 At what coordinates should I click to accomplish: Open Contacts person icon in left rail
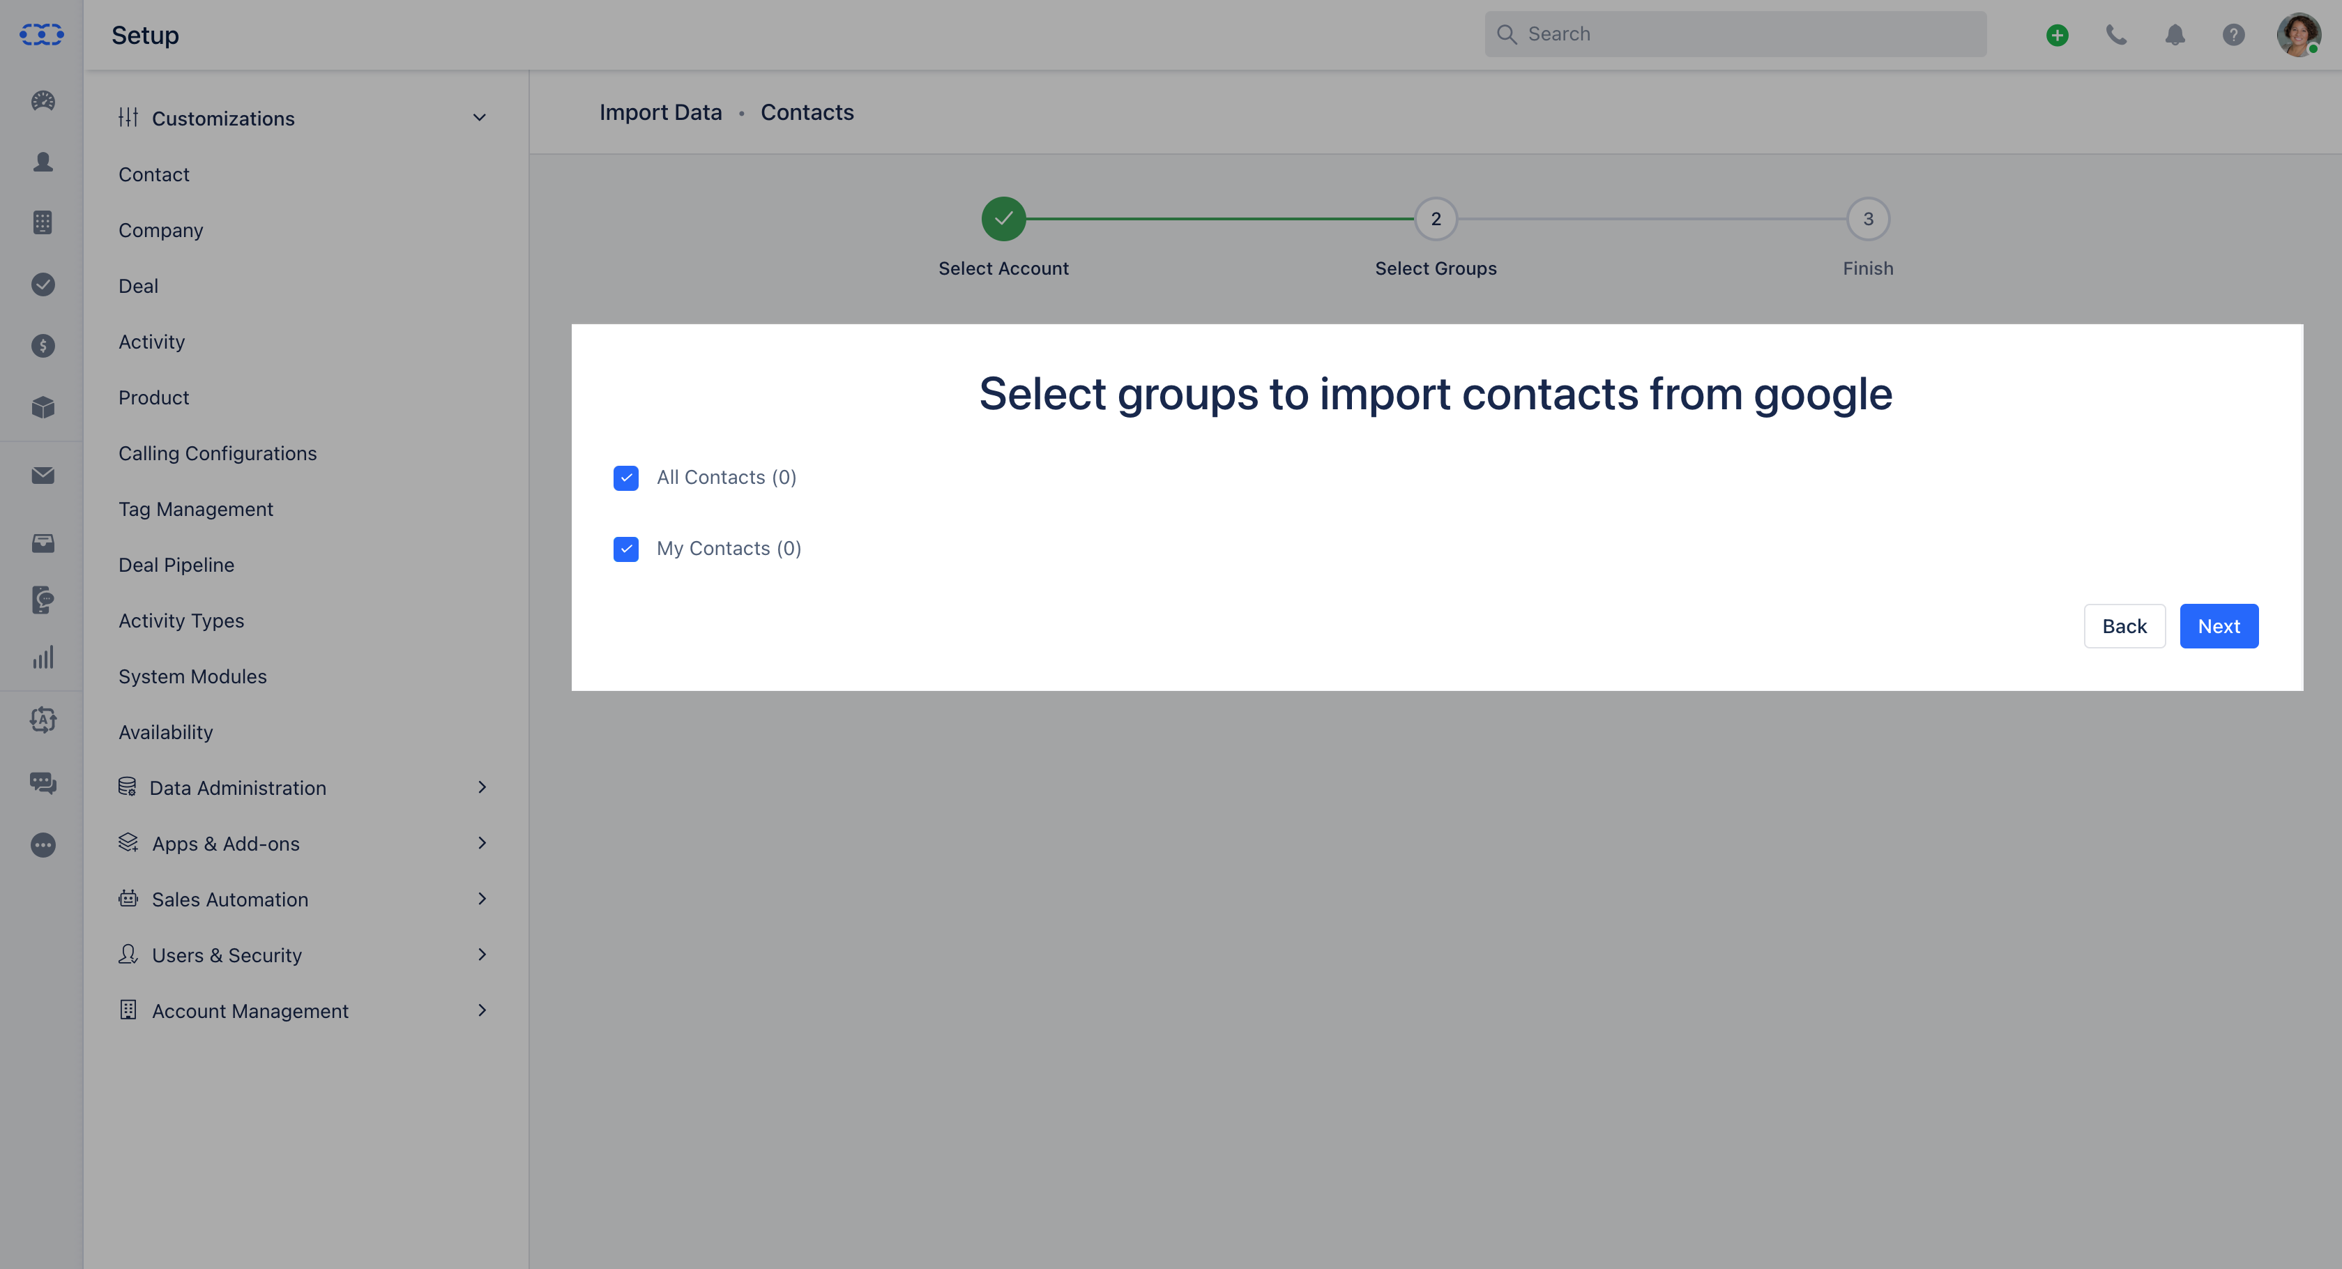(43, 162)
